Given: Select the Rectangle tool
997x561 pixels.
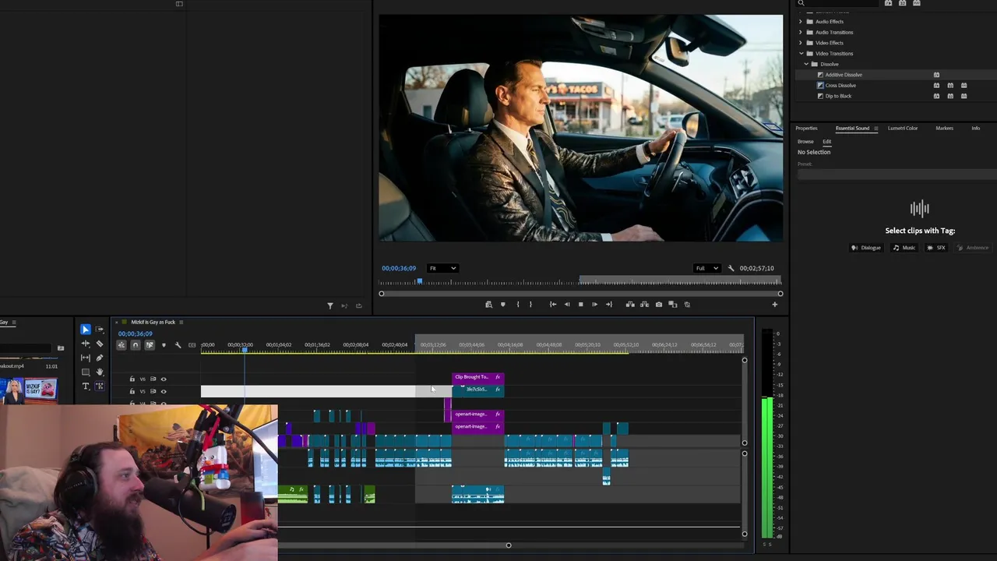Looking at the screenshot, I should point(86,372).
